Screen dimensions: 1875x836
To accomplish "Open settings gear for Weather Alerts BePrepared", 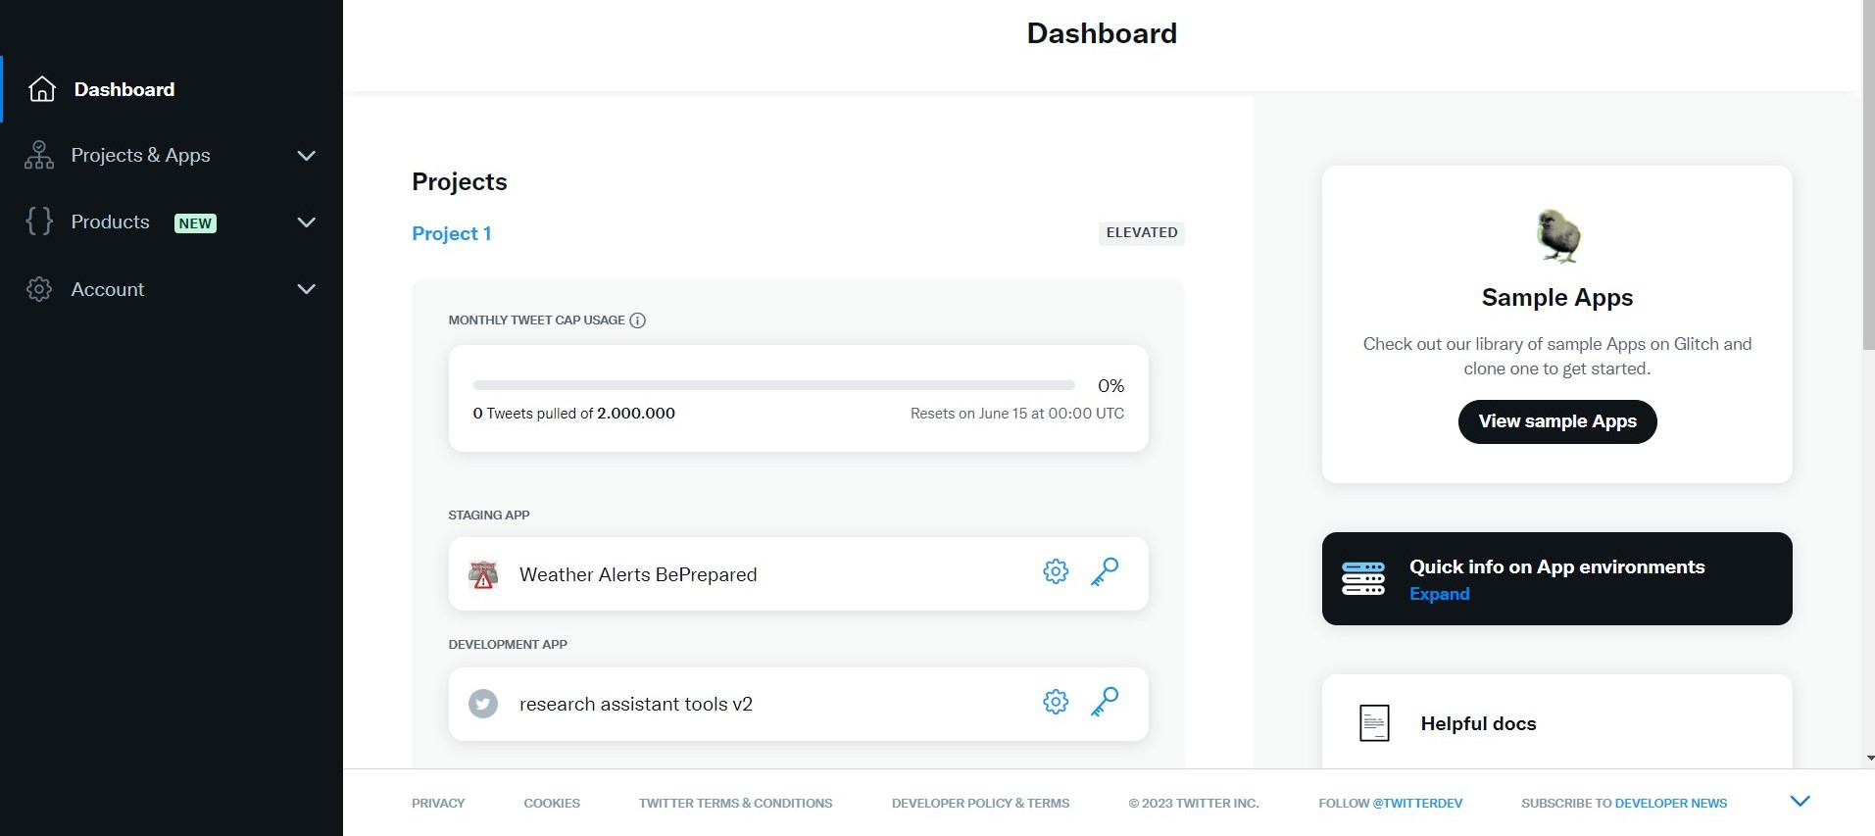I will click(x=1056, y=571).
